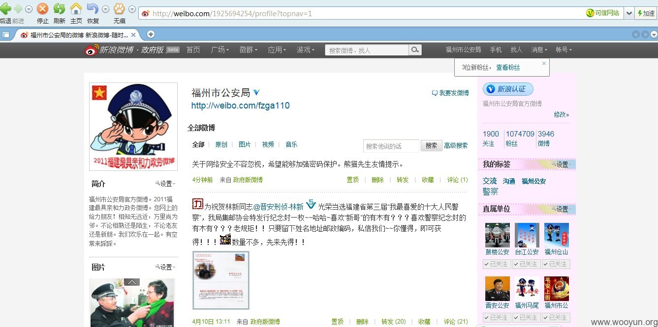
Task: Expand the 帐号 account dropdown
Action: [564, 50]
